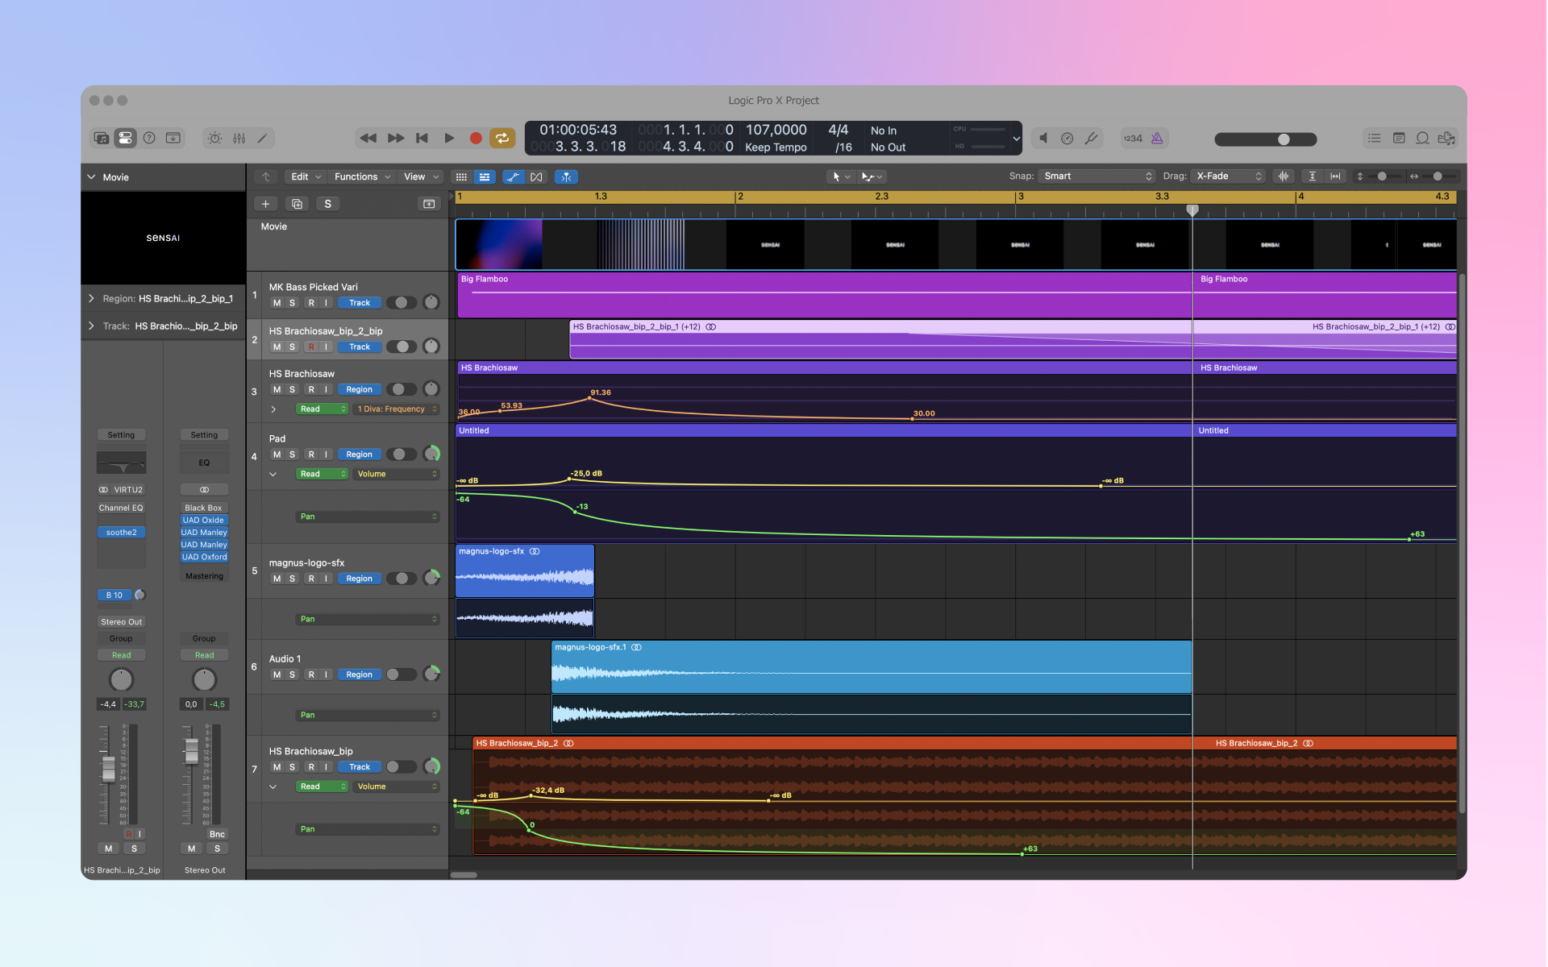Switch to list view icon in tracks menu bar
Screen dimensions: 1548x967
pos(484,176)
